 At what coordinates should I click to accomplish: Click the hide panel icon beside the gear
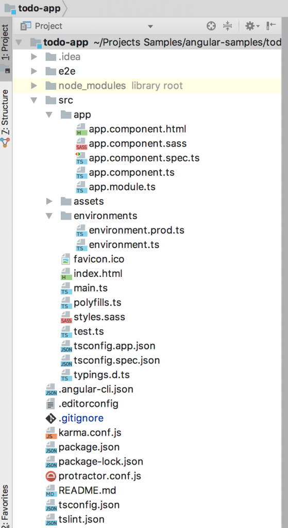click(x=271, y=26)
